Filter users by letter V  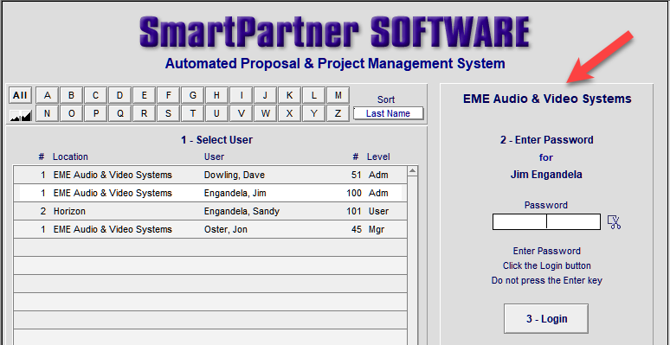tap(242, 113)
